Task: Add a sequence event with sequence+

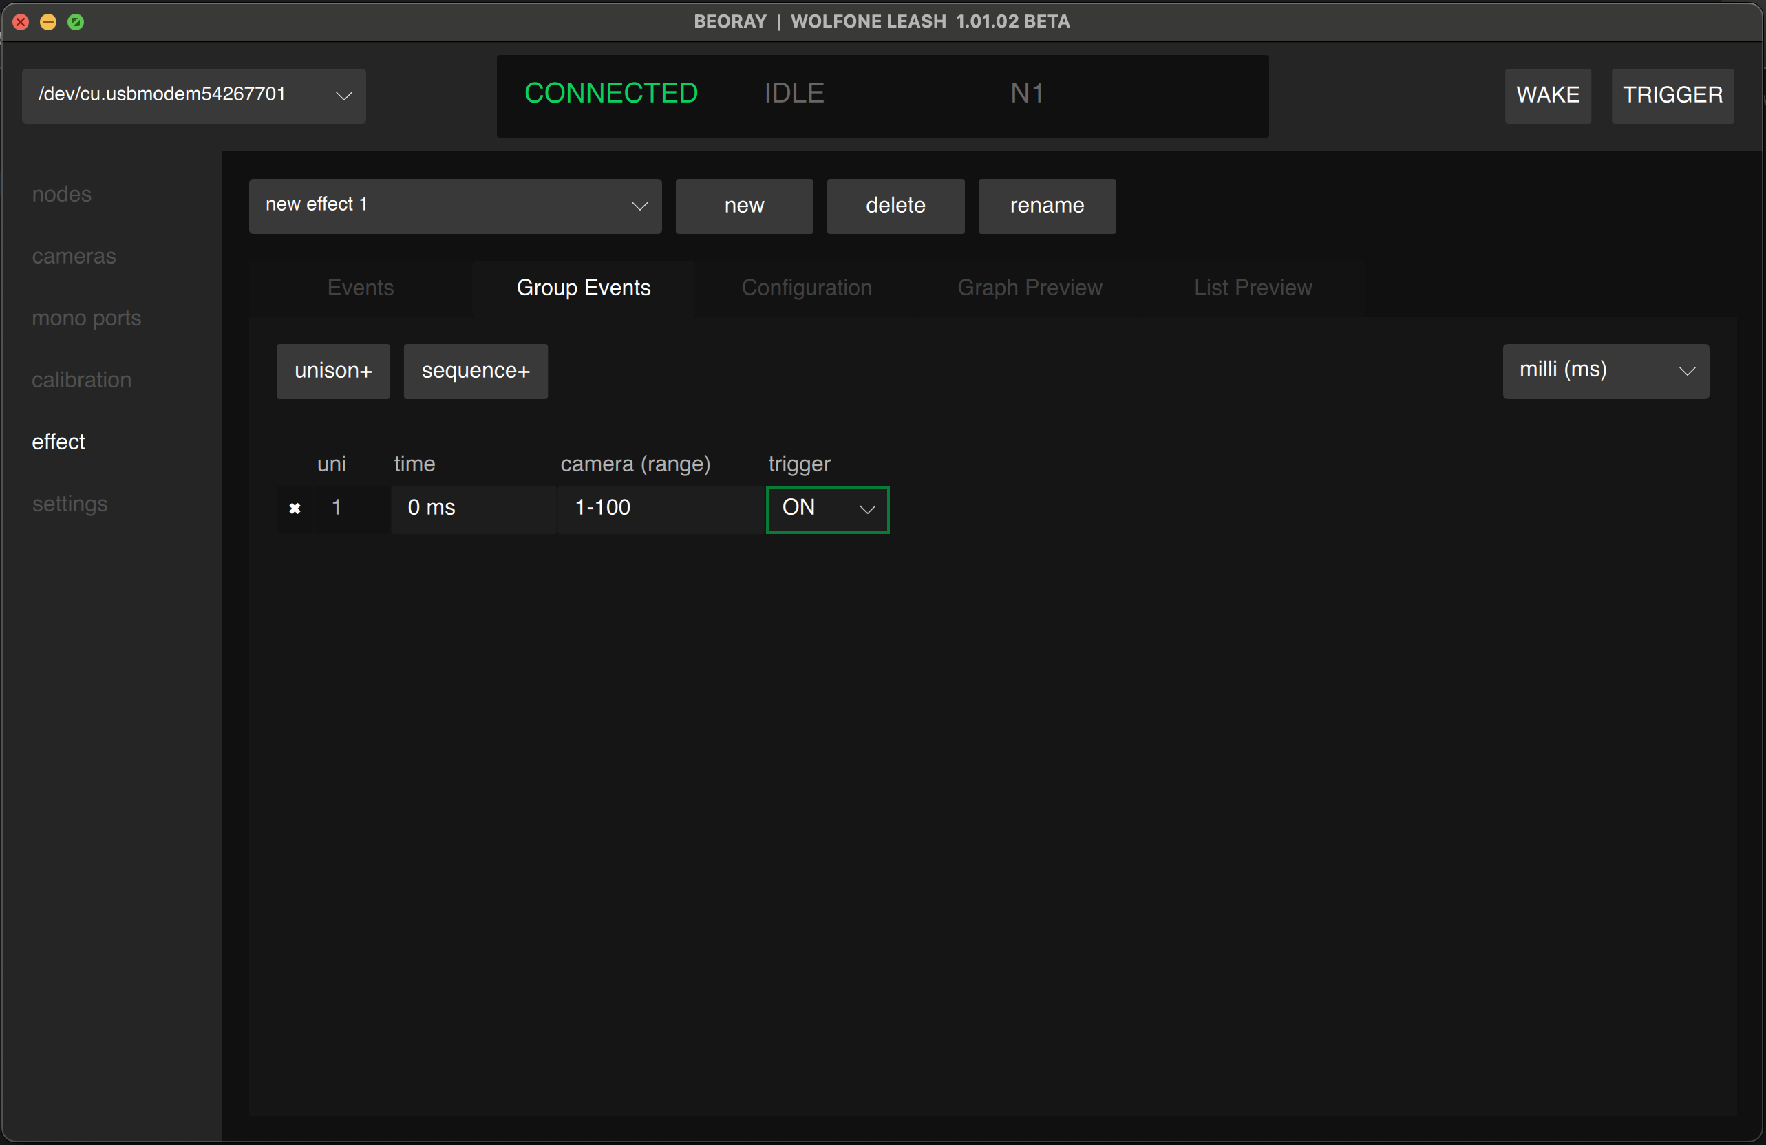Action: click(x=475, y=371)
